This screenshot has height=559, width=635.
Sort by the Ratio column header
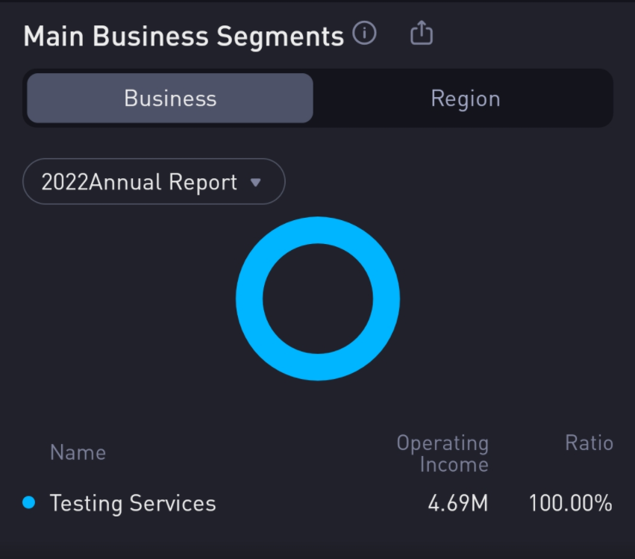tap(589, 443)
